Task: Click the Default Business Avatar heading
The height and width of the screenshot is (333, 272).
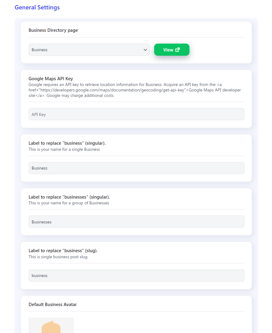Action: [53, 305]
